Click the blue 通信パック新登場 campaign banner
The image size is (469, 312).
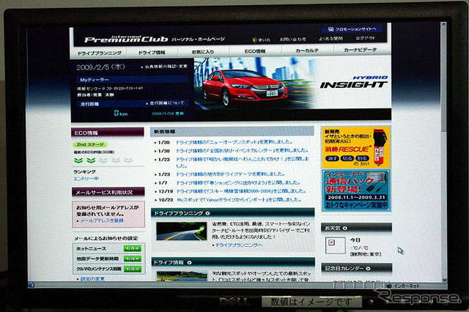(356, 190)
